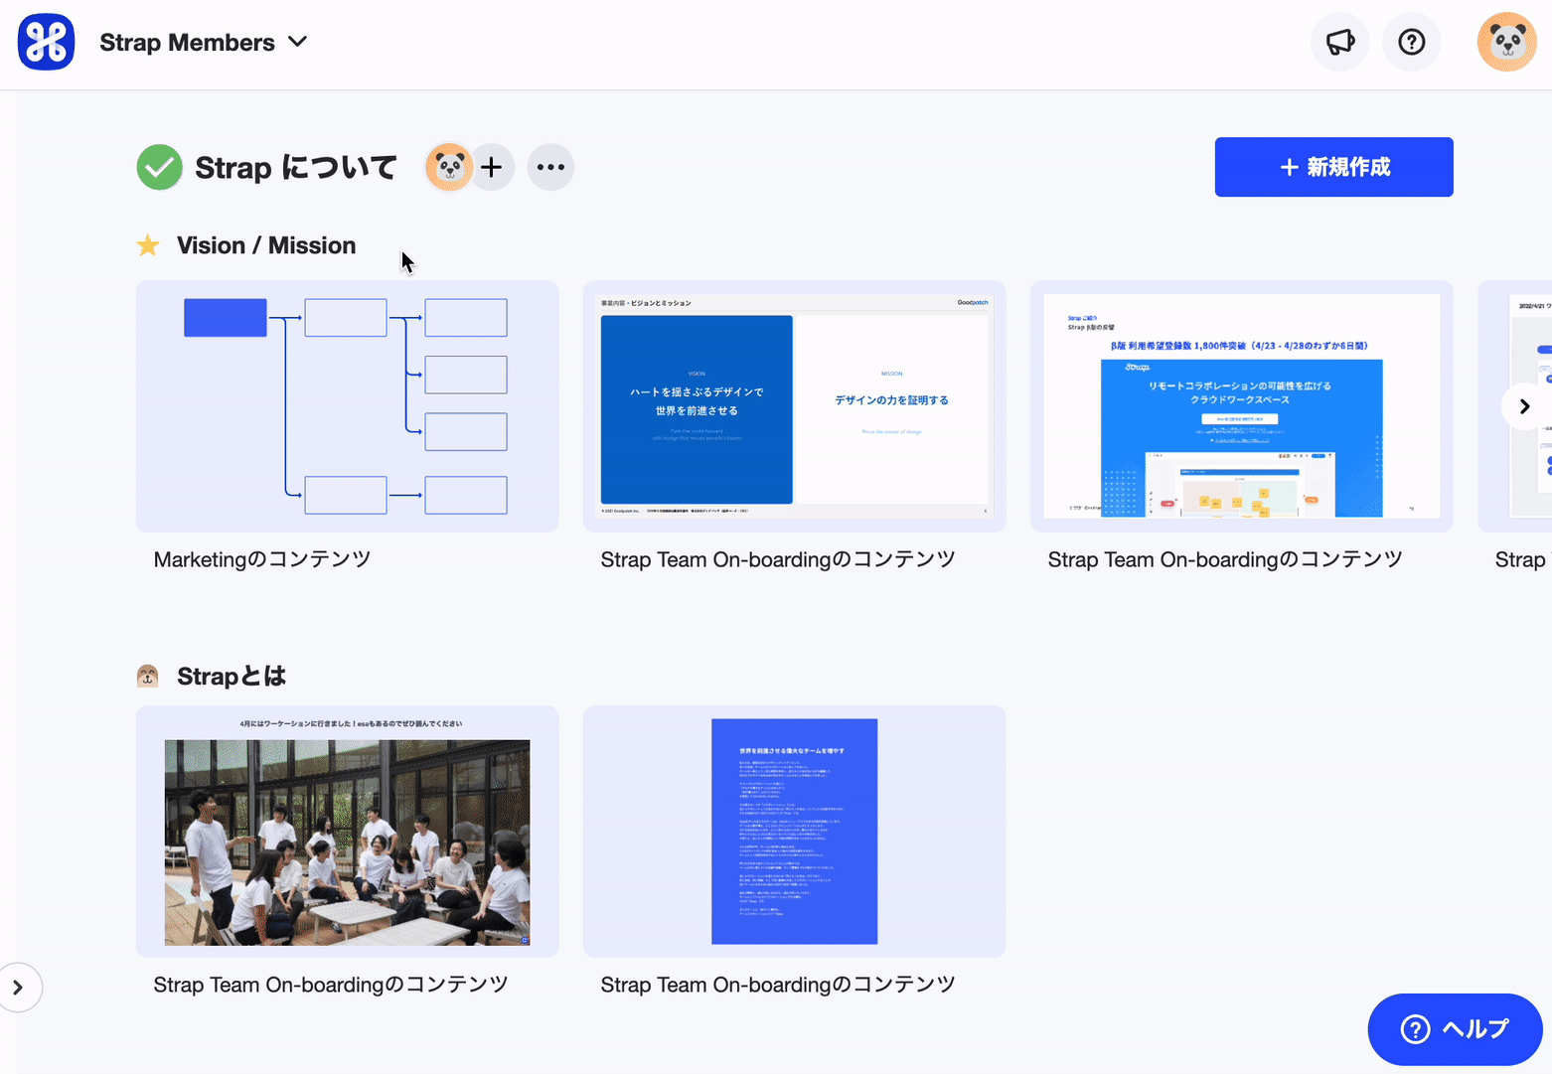Click the star icon next to Vision / Mission

coord(148,245)
